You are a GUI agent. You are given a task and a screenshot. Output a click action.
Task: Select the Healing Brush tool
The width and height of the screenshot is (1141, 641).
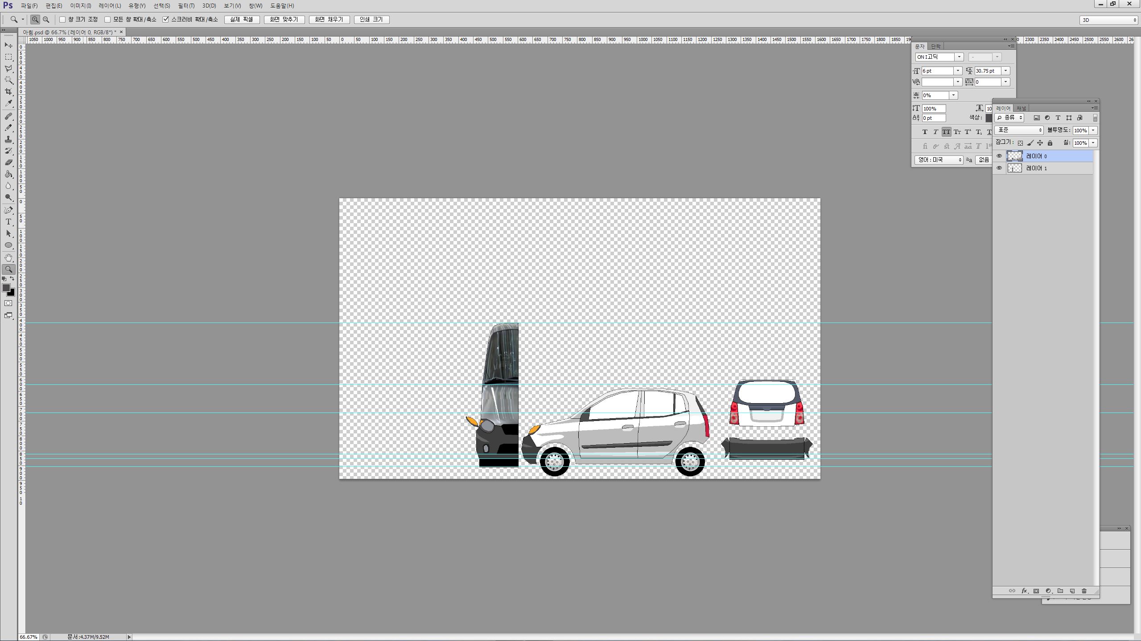click(8, 116)
